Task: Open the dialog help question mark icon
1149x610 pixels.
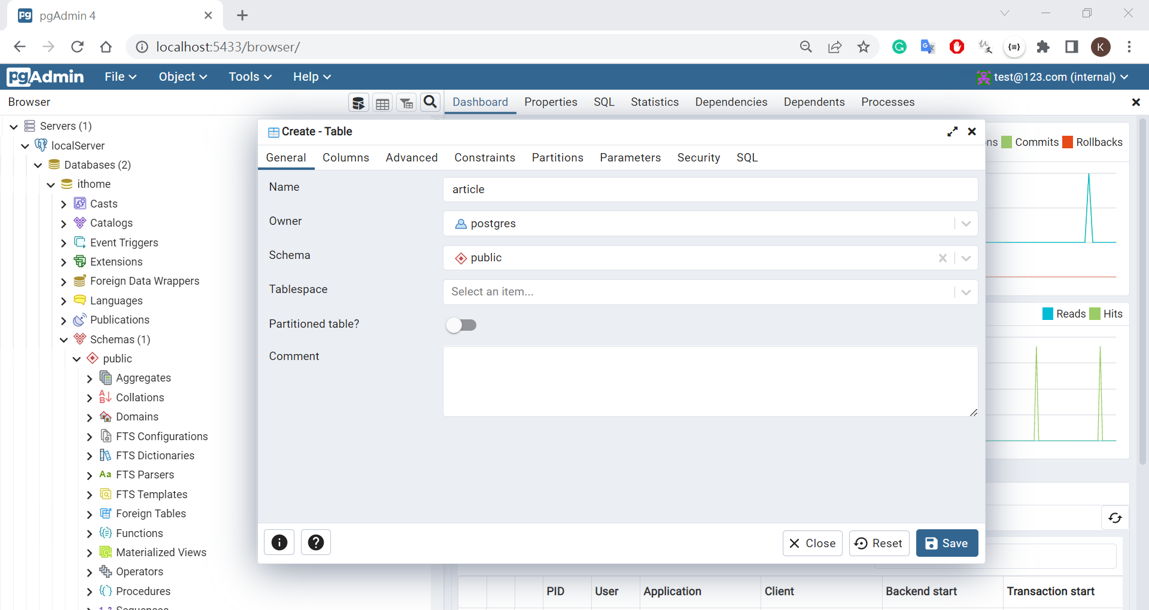Action: pos(316,542)
